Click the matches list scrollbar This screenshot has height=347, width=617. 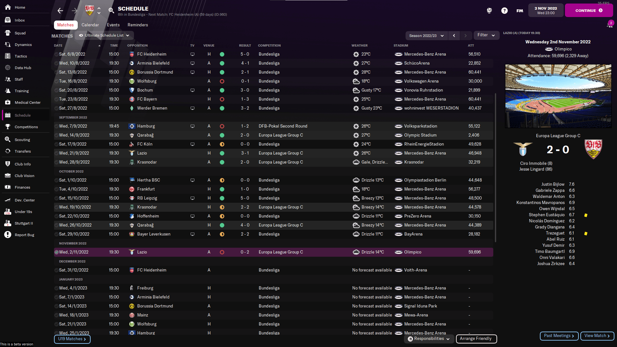pyautogui.click(x=495, y=167)
